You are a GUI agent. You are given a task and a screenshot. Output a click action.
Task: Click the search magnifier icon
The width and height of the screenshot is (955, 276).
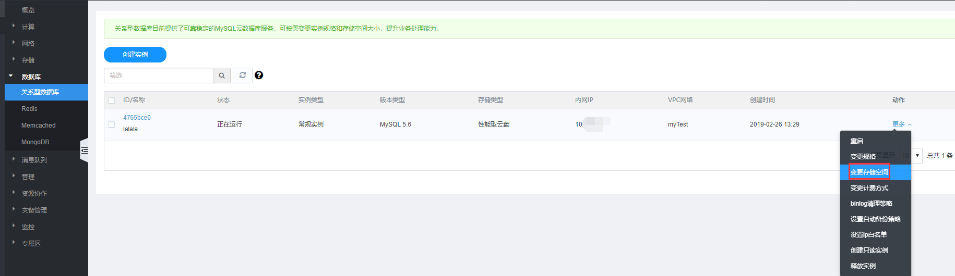222,76
